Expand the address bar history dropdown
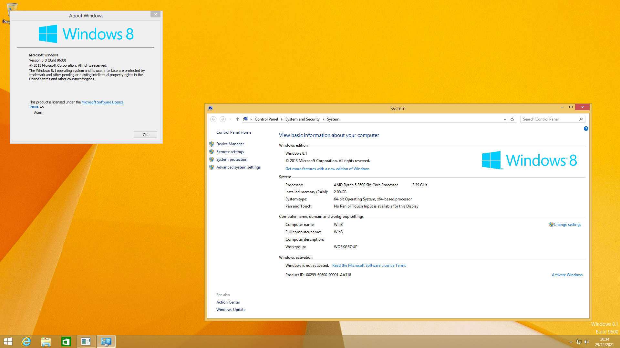Image resolution: width=620 pixels, height=348 pixels. click(505, 119)
